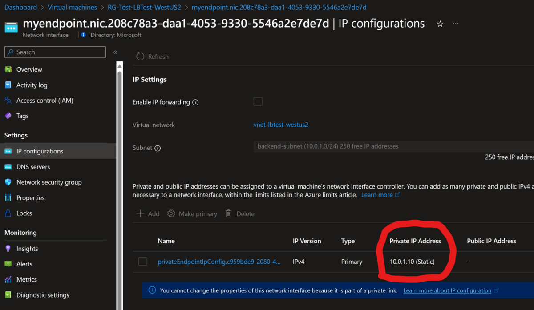Focus the sidebar Search field
The height and width of the screenshot is (310, 534).
coord(55,52)
